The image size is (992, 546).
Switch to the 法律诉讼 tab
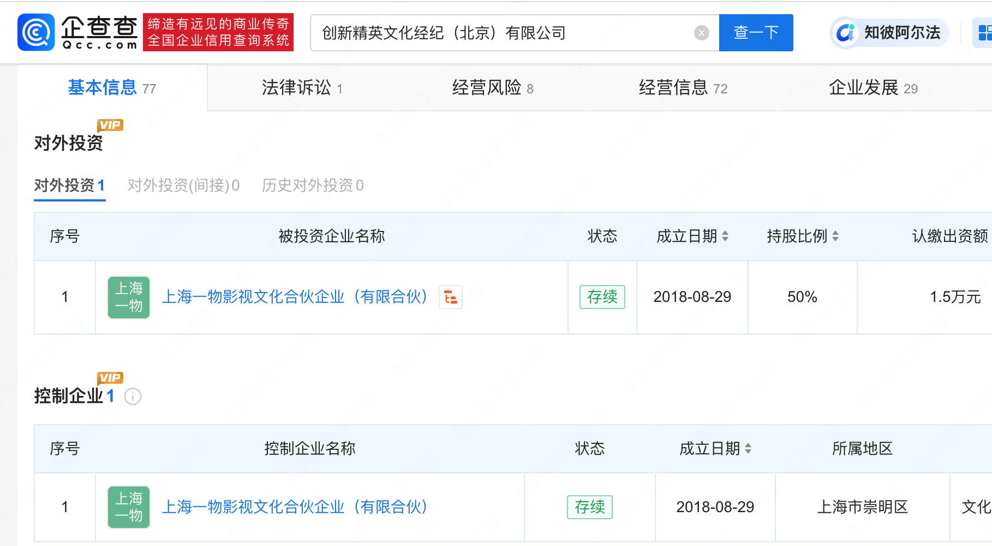(x=302, y=87)
